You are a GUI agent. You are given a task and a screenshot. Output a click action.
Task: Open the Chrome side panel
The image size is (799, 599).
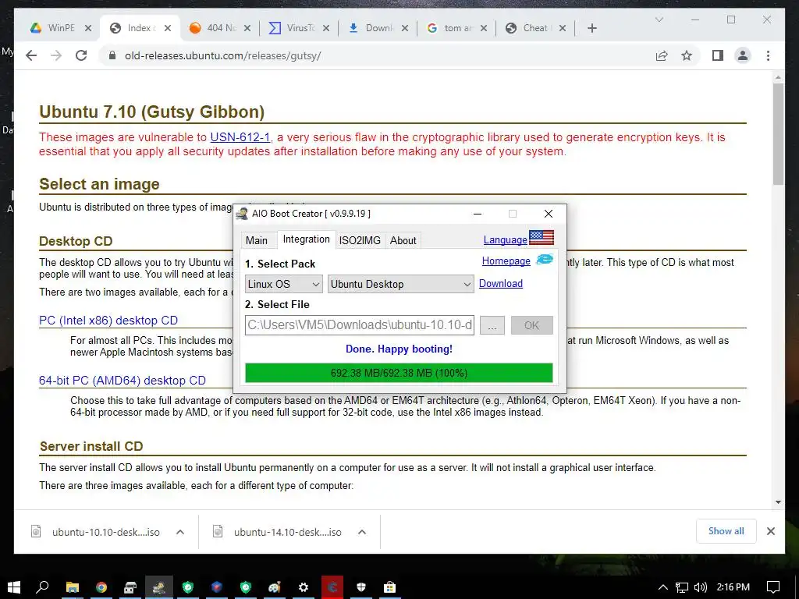coord(718,55)
